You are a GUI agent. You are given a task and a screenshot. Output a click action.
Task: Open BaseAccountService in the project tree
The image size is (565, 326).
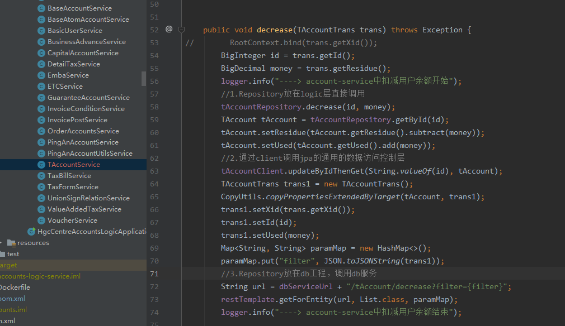point(79,8)
